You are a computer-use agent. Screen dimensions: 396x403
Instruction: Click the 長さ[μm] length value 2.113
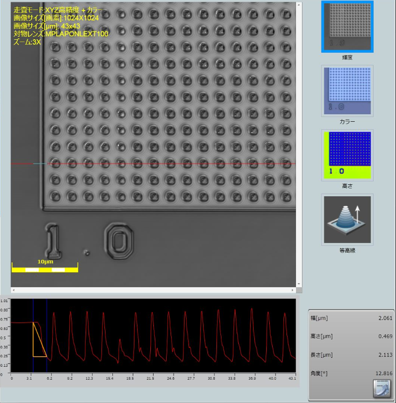tap(385, 355)
